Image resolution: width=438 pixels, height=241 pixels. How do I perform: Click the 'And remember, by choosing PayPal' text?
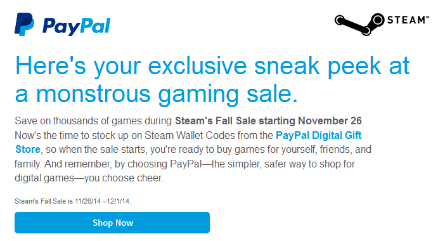tap(123, 164)
